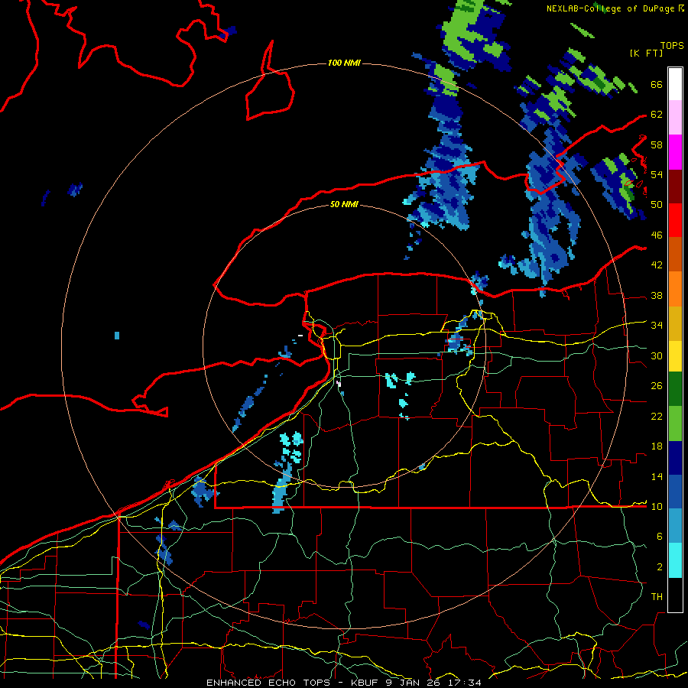Click the '42' legend value
Image resolution: width=688 pixels, height=688 pixels.
pyautogui.click(x=657, y=265)
